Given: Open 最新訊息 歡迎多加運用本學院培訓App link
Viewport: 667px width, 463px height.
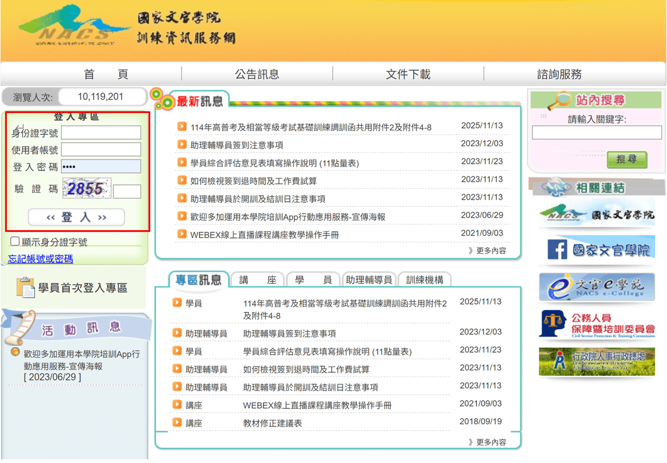Looking at the screenshot, I should point(288,217).
